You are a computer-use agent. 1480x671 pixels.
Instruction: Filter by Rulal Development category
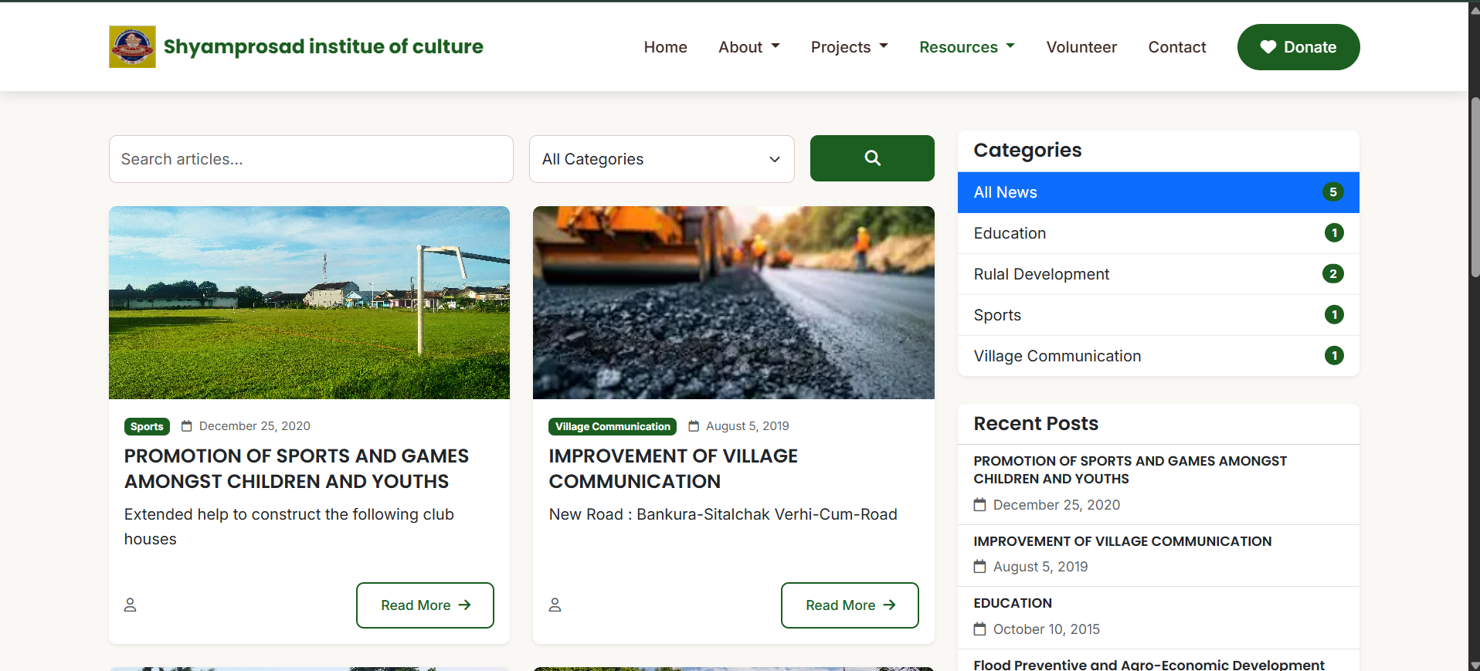pos(1158,274)
